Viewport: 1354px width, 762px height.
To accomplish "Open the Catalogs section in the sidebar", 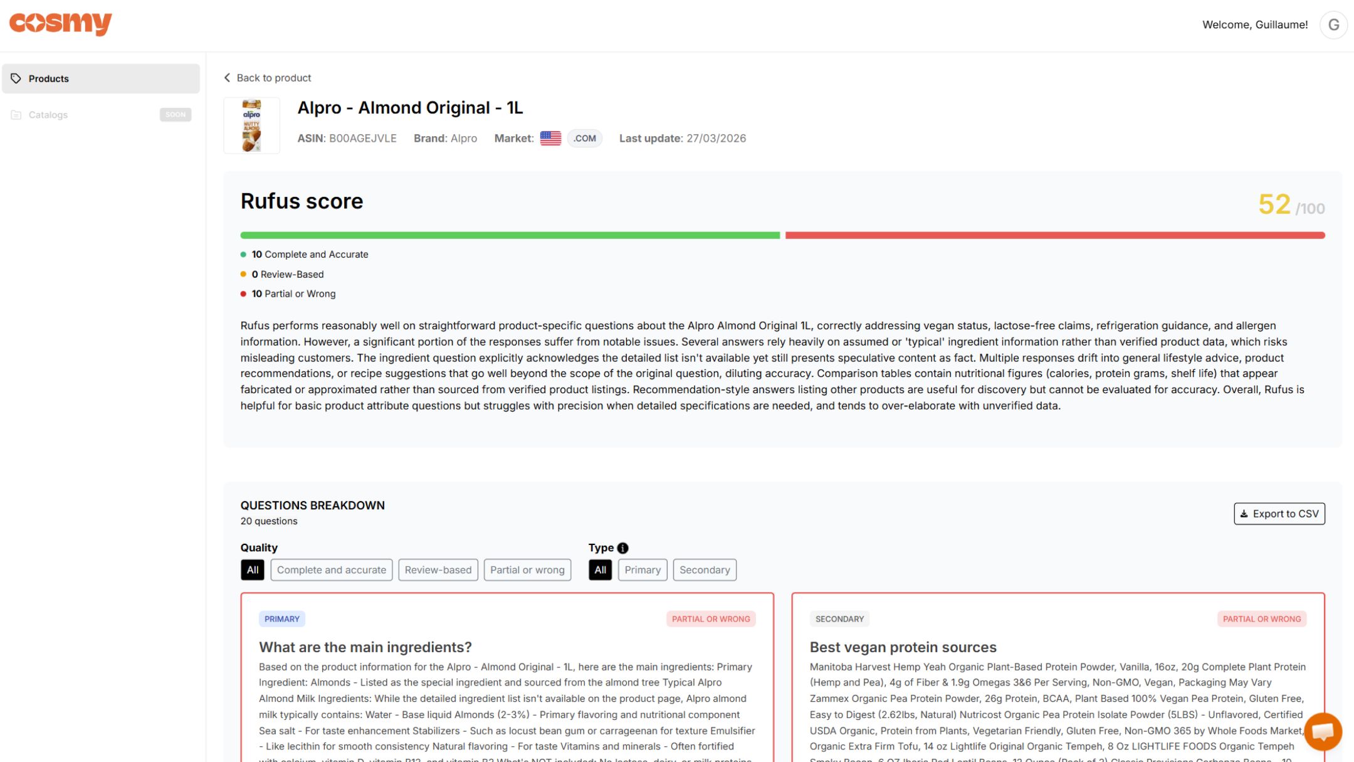I will click(x=48, y=114).
